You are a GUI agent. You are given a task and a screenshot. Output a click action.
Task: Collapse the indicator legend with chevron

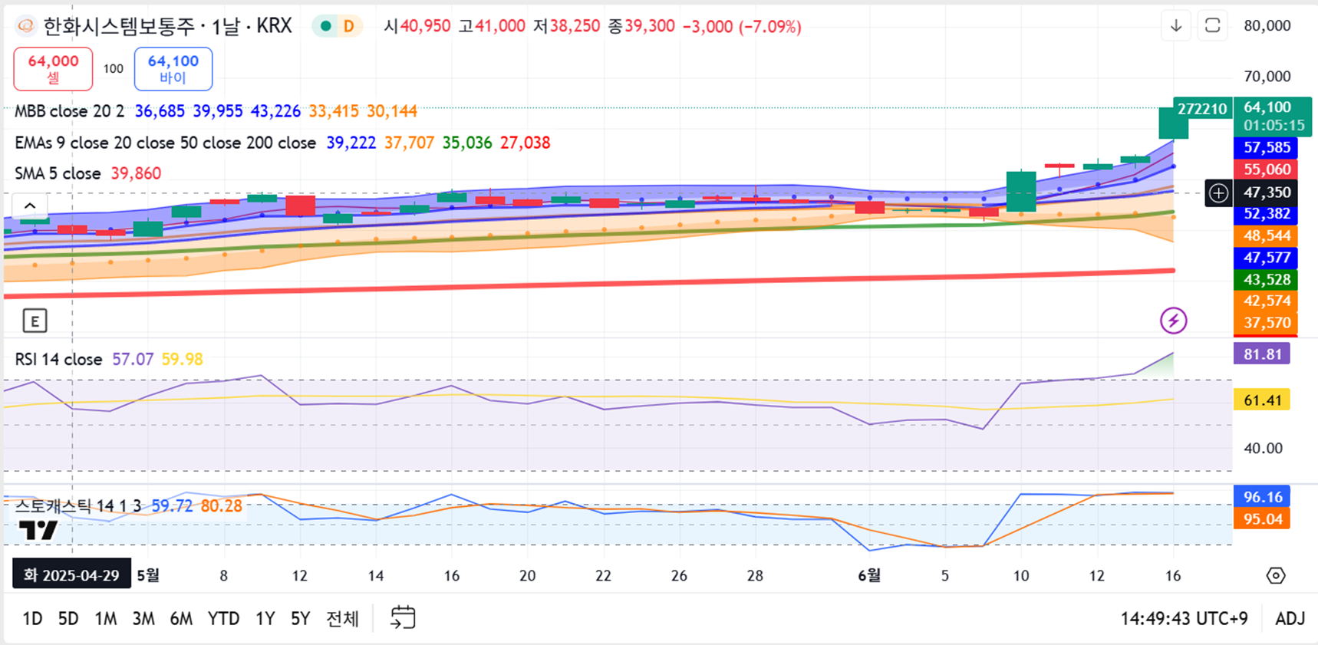coord(30,206)
